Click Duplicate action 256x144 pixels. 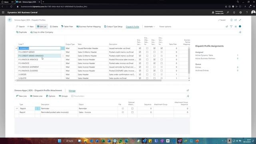click(x=21, y=32)
